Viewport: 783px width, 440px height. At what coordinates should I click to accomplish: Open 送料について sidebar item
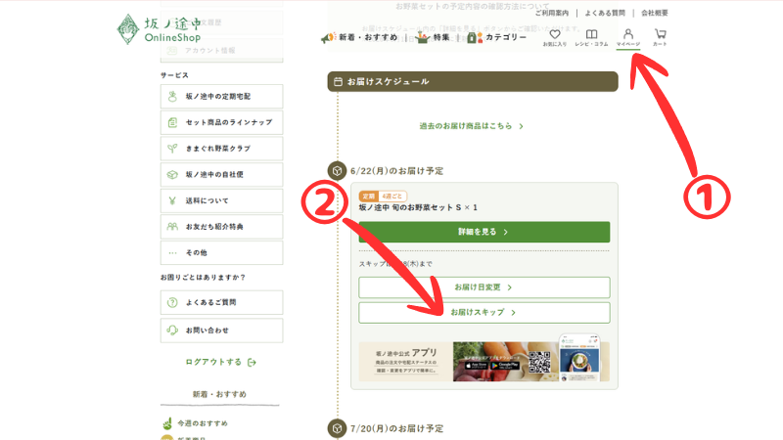click(222, 200)
